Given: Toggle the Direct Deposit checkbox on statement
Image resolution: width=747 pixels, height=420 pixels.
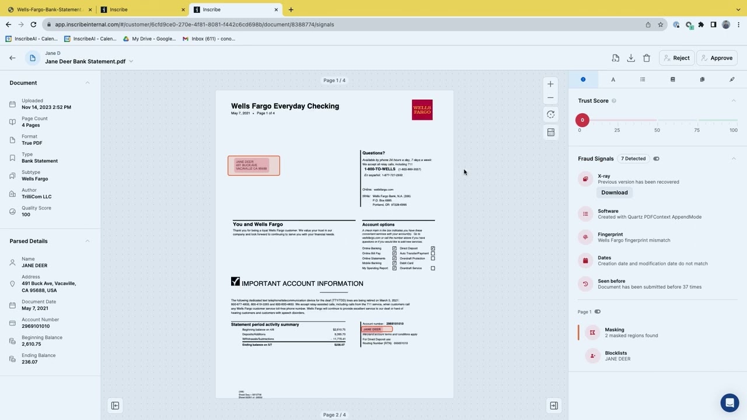Looking at the screenshot, I should [432, 249].
